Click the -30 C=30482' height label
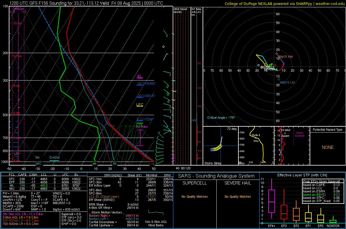Viewport: 346px width, 229px height. (x=146, y=83)
